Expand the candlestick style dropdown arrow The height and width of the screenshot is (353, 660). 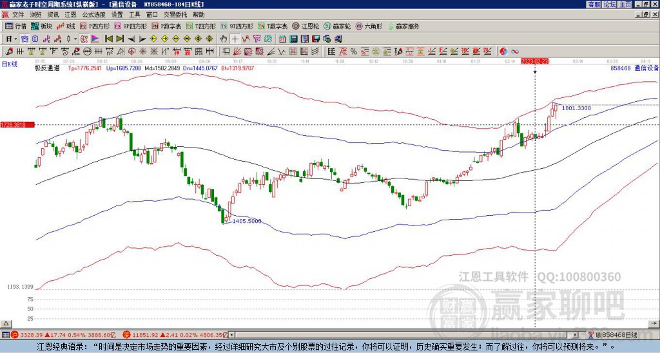pos(75,39)
